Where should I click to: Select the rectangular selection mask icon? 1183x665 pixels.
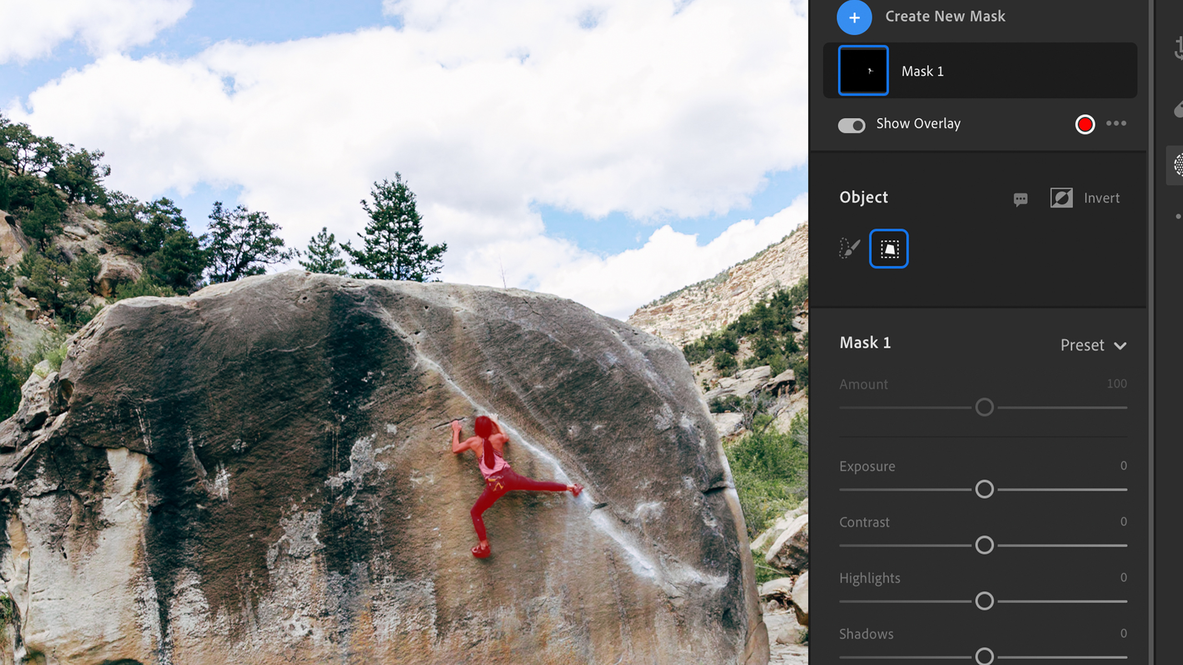tap(889, 249)
